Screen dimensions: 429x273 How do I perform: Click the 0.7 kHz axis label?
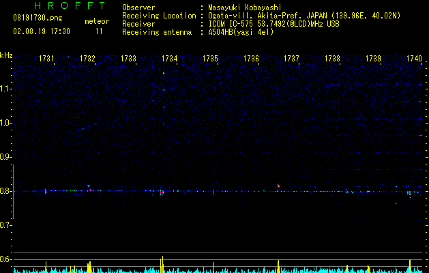pyautogui.click(x=5, y=225)
